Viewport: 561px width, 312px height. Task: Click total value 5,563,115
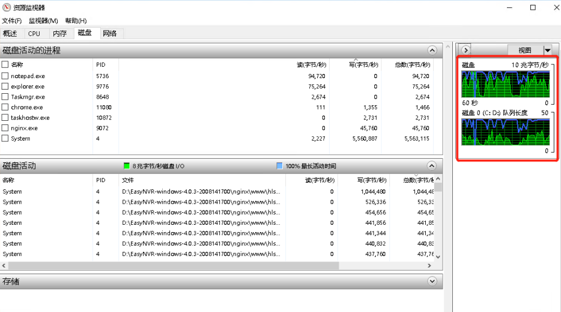click(x=417, y=139)
